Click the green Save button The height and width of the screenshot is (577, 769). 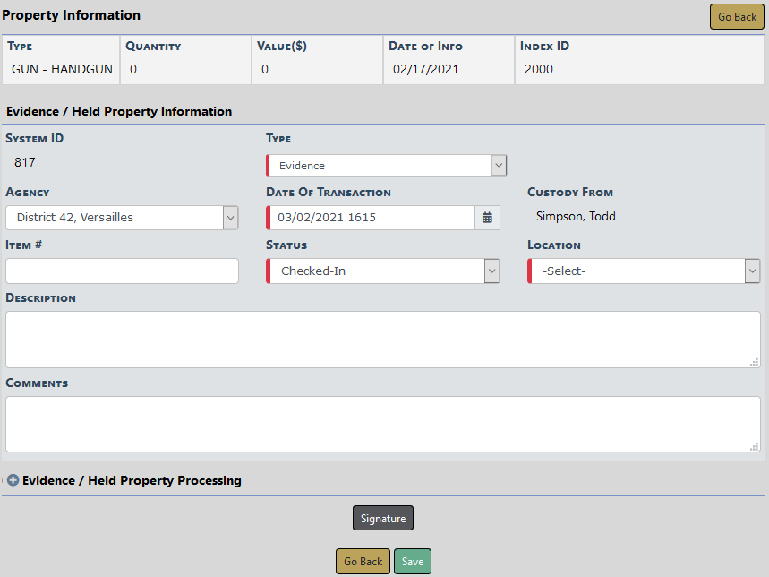413,562
